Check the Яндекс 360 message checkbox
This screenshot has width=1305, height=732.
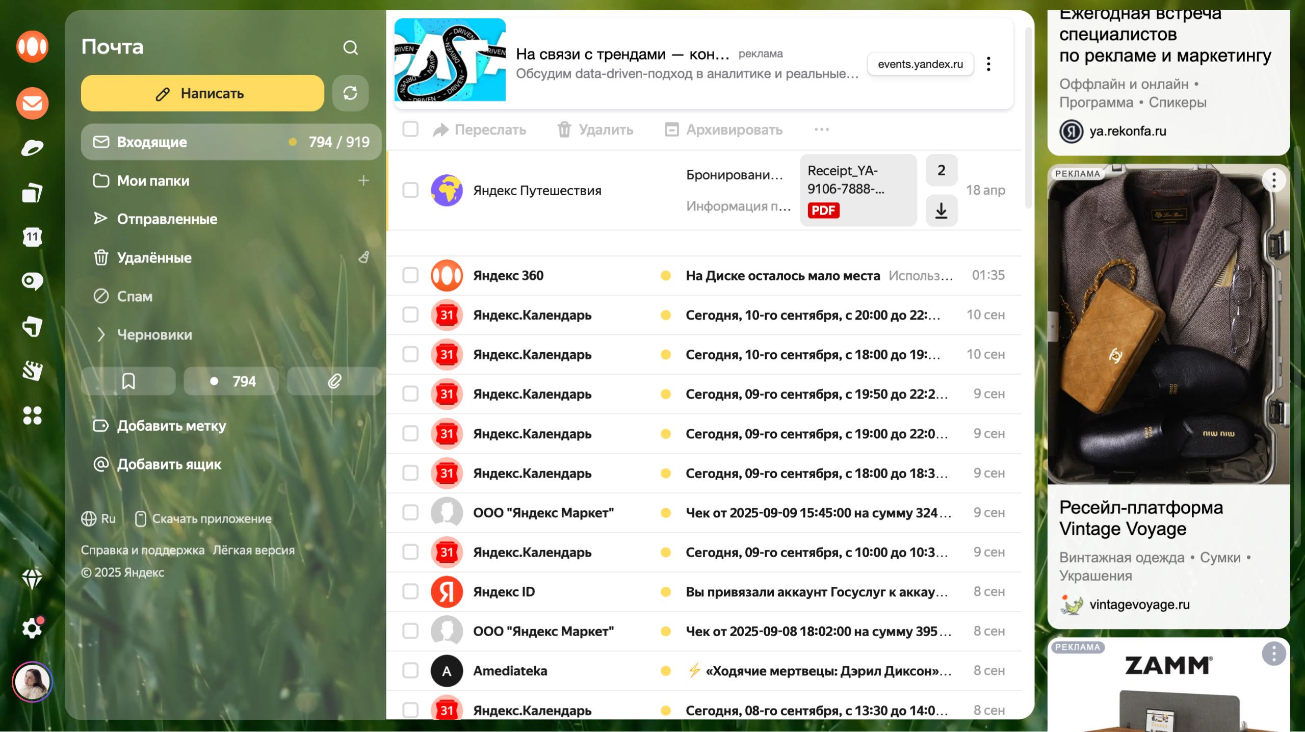[410, 276]
